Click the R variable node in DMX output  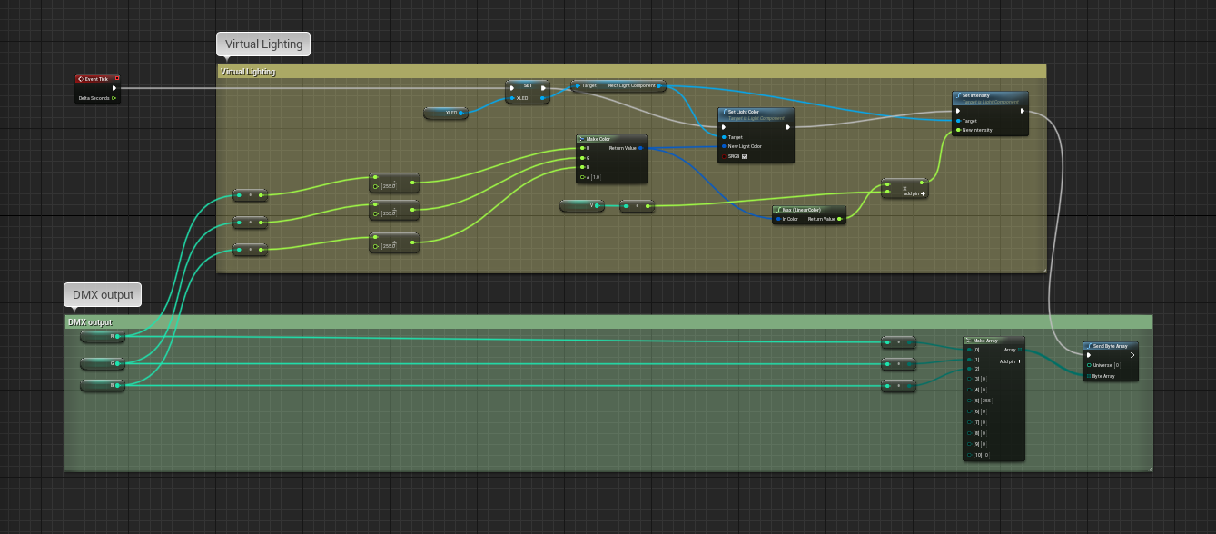click(102, 336)
